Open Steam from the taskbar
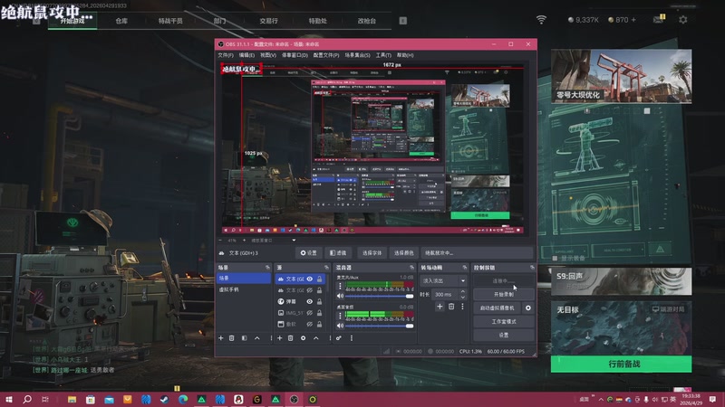725x407 pixels. pos(164,399)
